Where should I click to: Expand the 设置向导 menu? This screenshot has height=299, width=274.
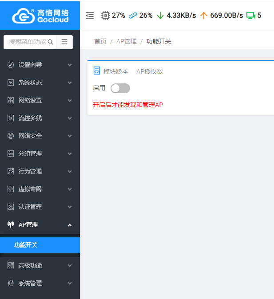click(x=40, y=65)
